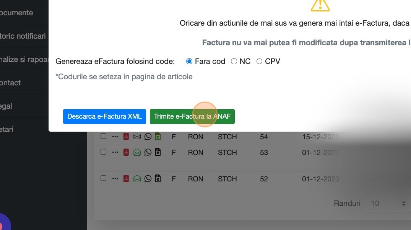Click WhatsApp icon for invoice 53
The height and width of the screenshot is (230, 411).
coord(148,152)
